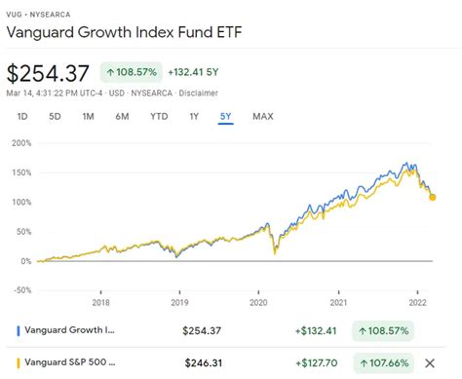Switch to the 1Y time range
This screenshot has height=379, width=462.
click(194, 116)
